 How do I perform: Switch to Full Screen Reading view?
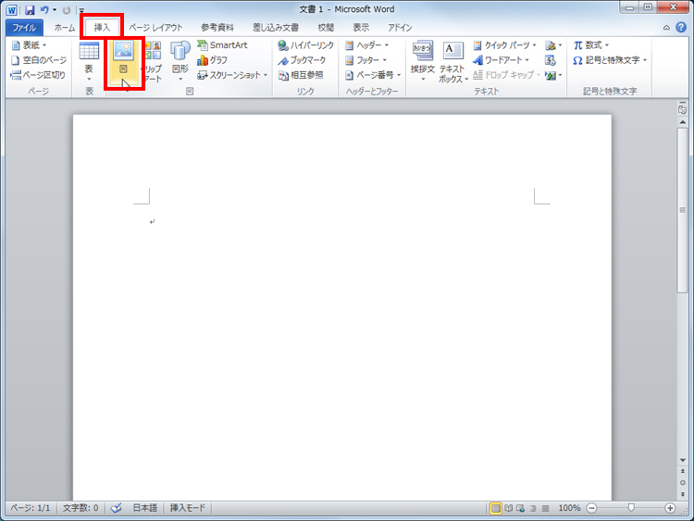click(x=509, y=508)
